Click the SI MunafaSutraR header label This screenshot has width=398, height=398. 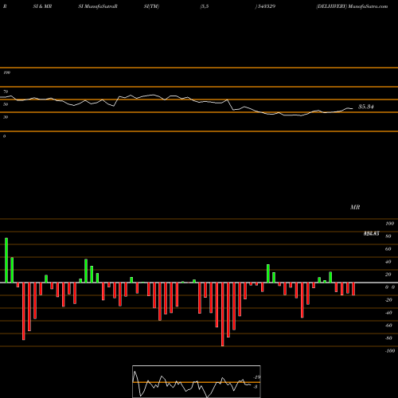pos(98,6)
